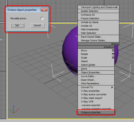Open Move transform settings box icon

pos(113,51)
